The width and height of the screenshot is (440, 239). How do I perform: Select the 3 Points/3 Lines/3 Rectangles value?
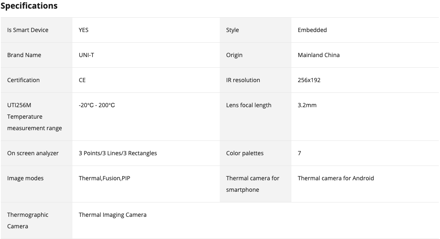[118, 153]
